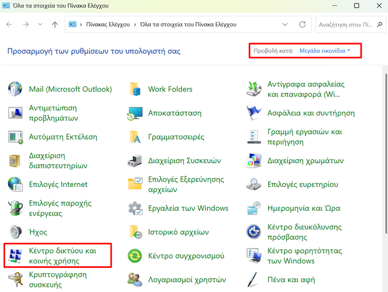Screen dimensions: 388x292
Task: Click the window title bar Control Panel icon
Action: [6, 5]
